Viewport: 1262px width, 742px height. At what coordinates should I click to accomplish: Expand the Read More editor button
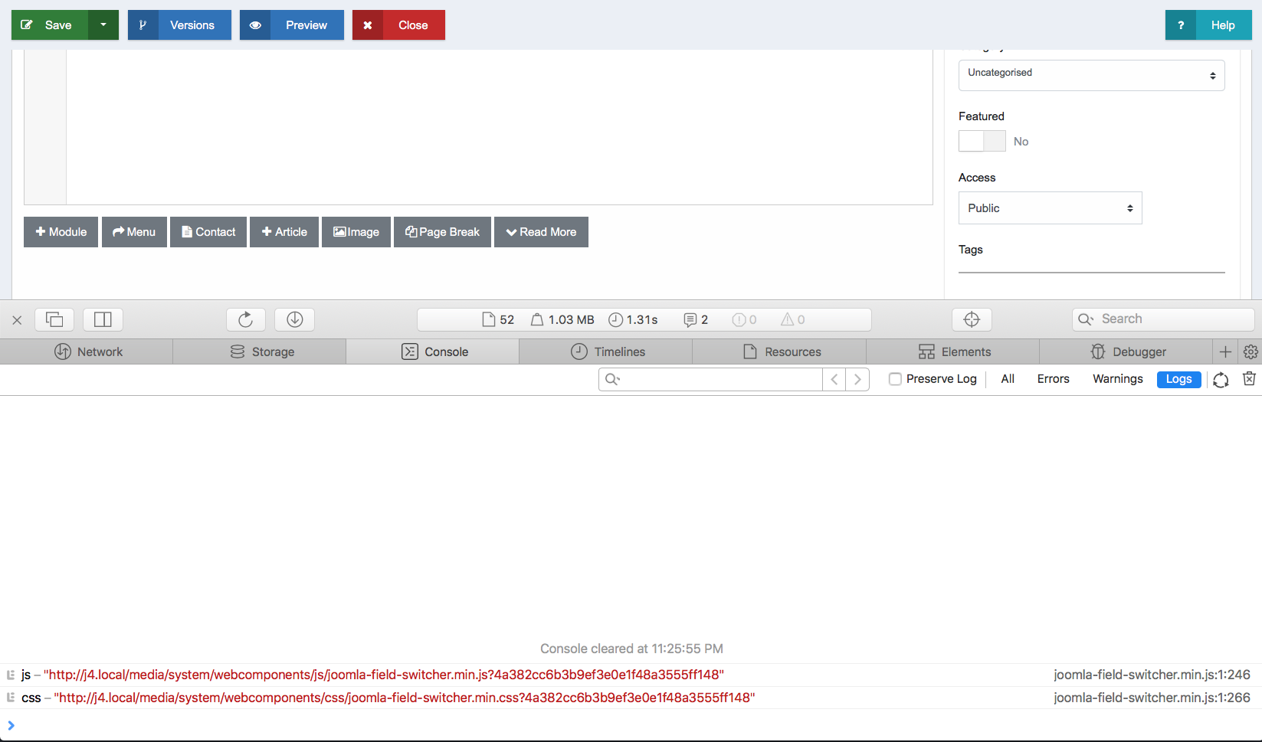pyautogui.click(x=541, y=232)
